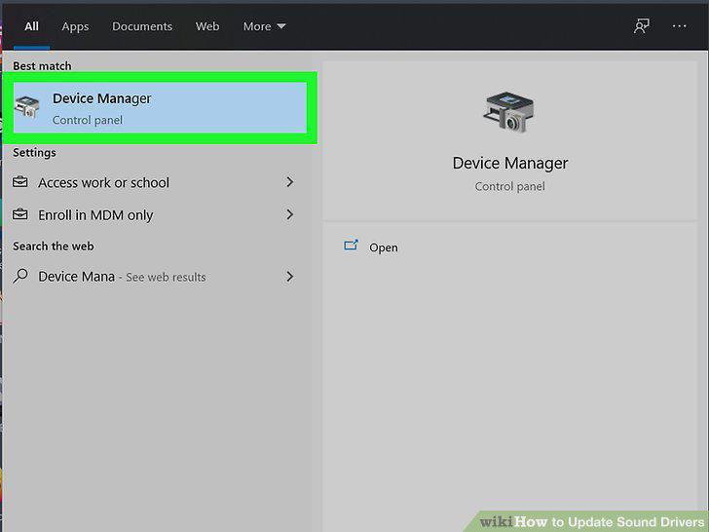
Task: Expand arrow for Enroll in MDM only
Action: point(290,214)
